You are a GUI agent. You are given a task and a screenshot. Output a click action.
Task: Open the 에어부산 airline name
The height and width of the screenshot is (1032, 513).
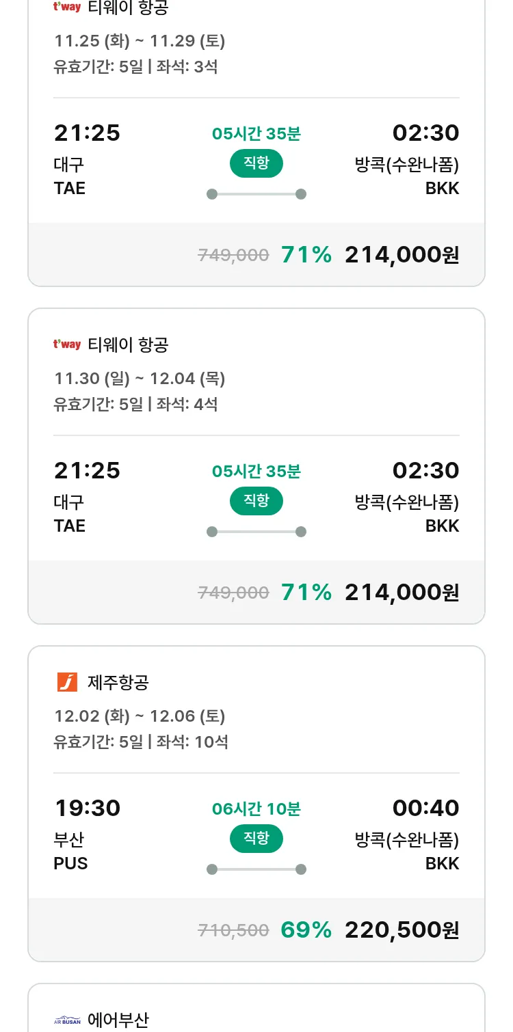coord(118,1021)
